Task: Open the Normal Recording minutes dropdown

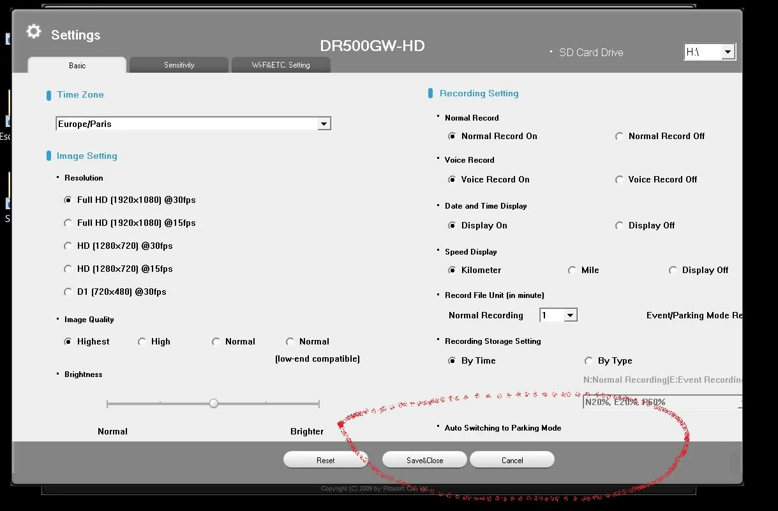Action: click(x=558, y=315)
